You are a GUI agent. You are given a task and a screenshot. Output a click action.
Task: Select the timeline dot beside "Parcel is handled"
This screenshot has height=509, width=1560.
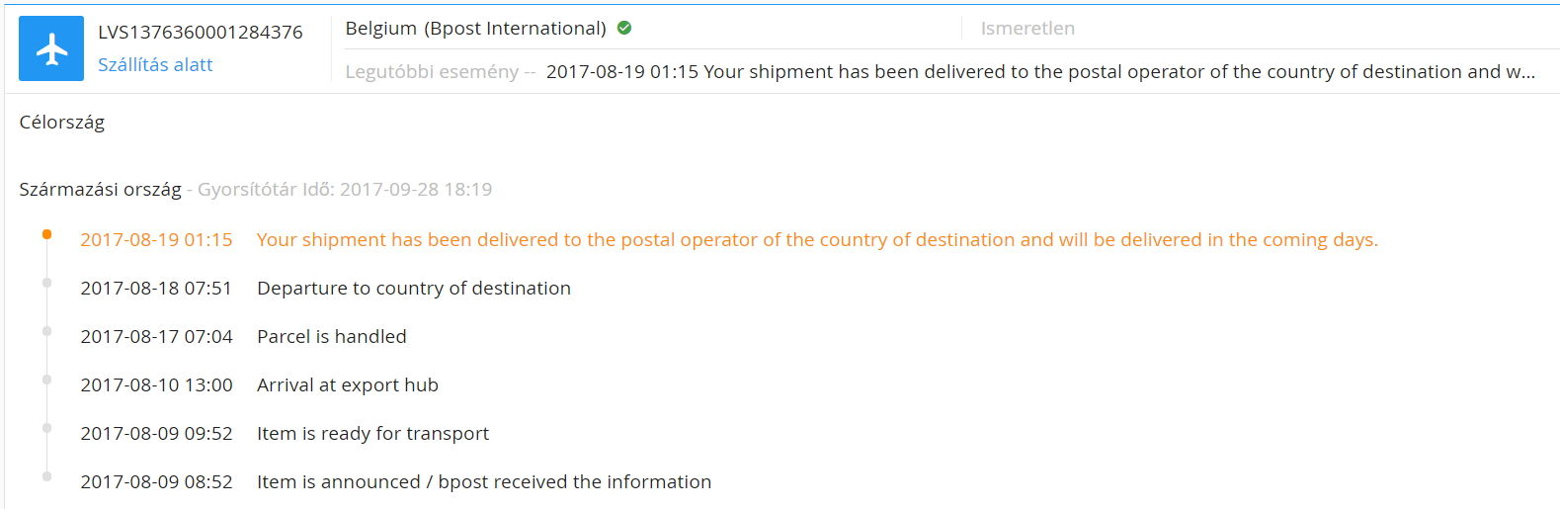point(46,331)
